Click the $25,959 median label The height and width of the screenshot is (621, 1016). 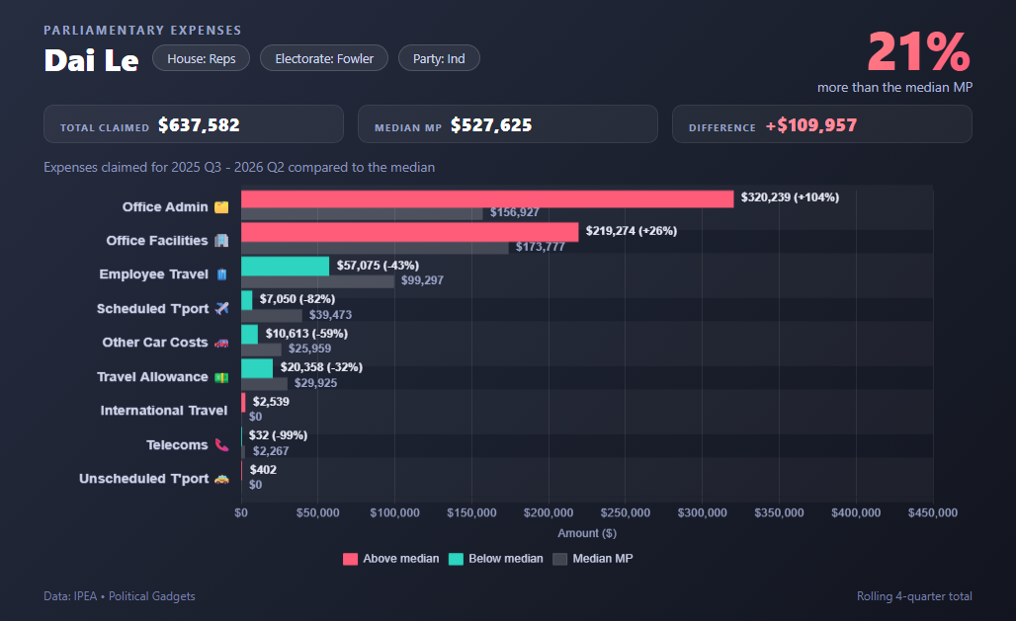[309, 349]
